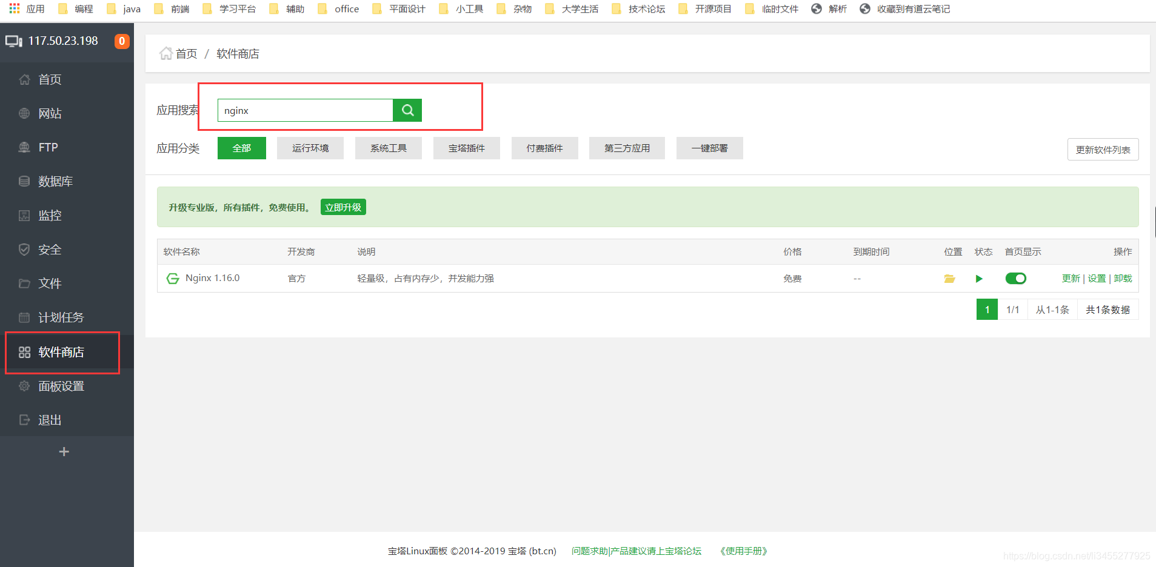Viewport: 1156px width, 567px height.
Task: Select the 宝塔插件 category filter
Action: point(467,148)
